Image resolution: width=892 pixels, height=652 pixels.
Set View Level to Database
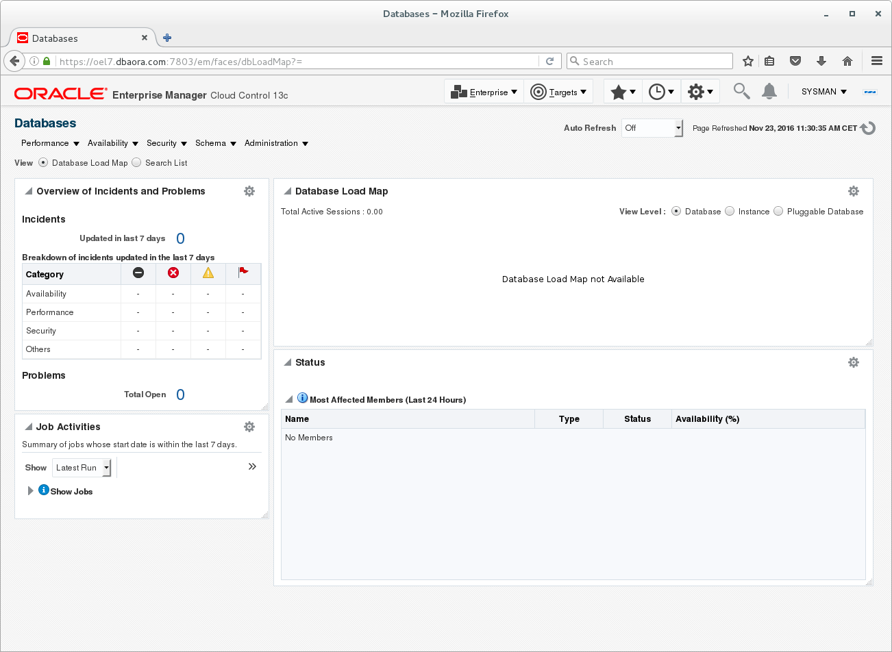coord(676,211)
